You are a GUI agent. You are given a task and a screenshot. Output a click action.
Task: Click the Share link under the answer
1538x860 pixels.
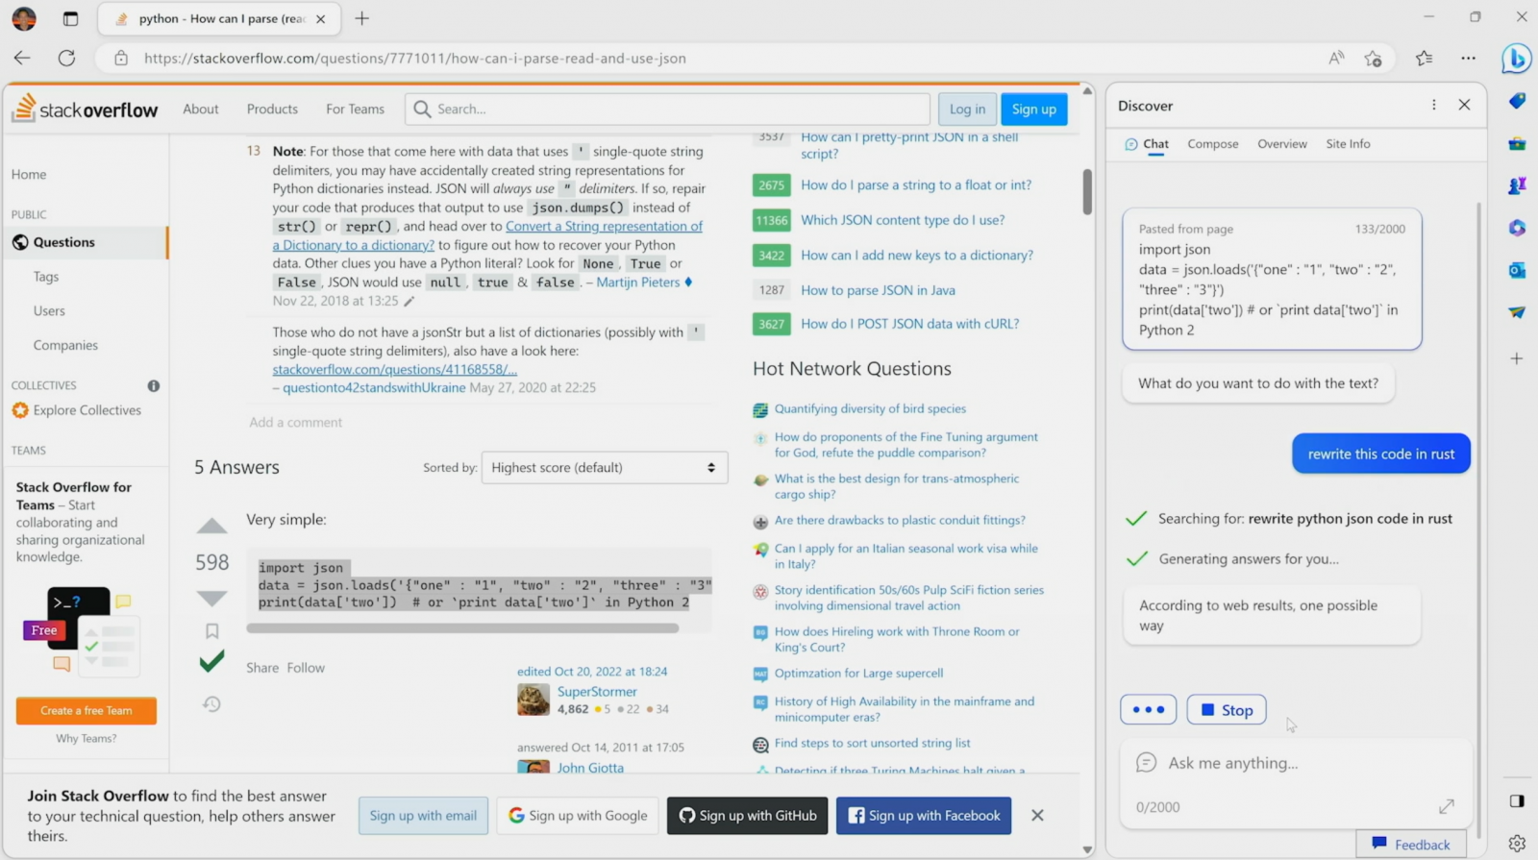[x=262, y=668]
